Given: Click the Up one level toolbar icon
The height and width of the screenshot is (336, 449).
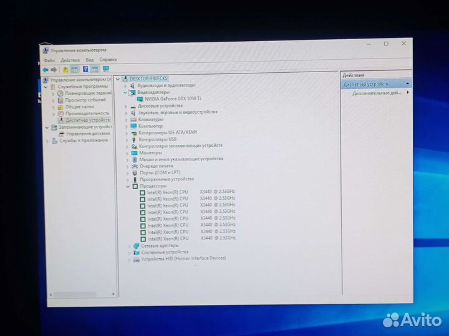Looking at the screenshot, I should click(65, 70).
